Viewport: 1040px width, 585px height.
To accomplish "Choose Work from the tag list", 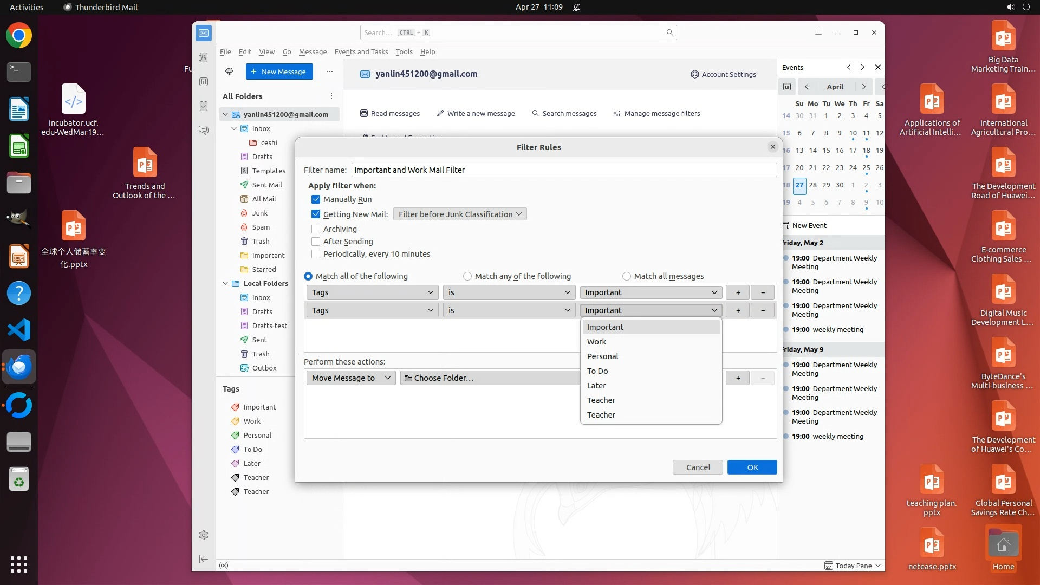I will click(x=596, y=342).
